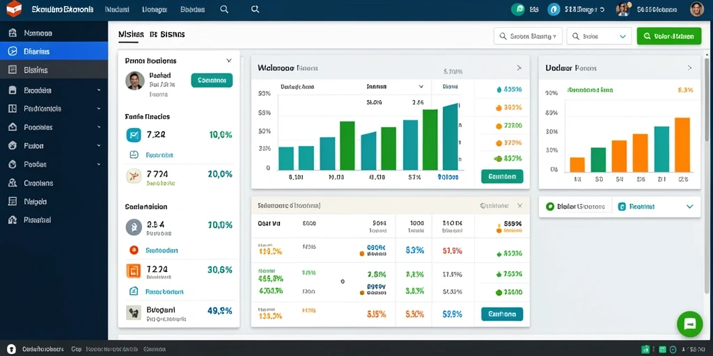Select the Blerins item in sidebar

(54, 51)
